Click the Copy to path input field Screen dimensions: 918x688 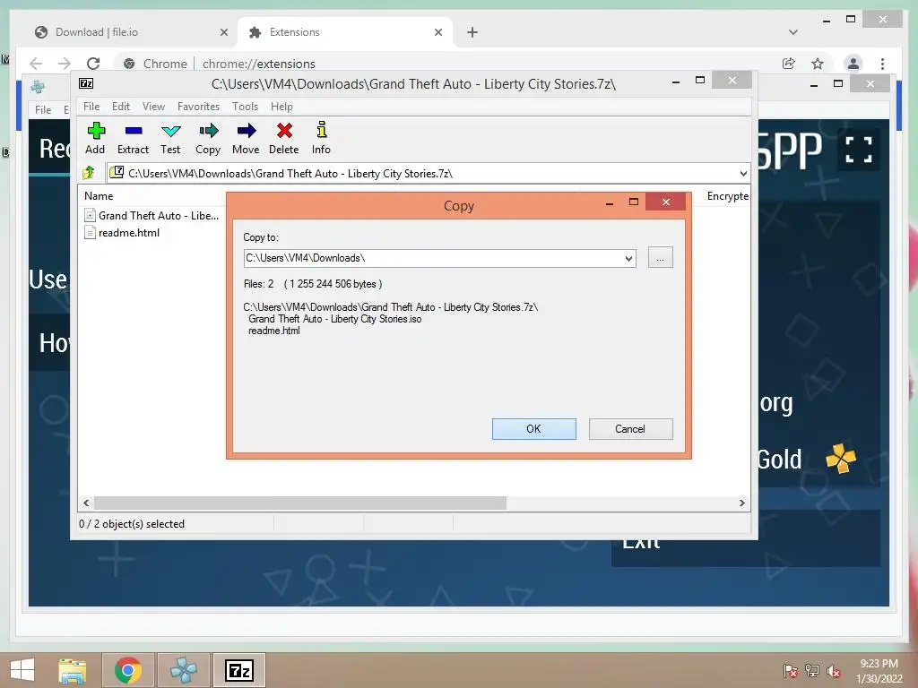(x=433, y=258)
